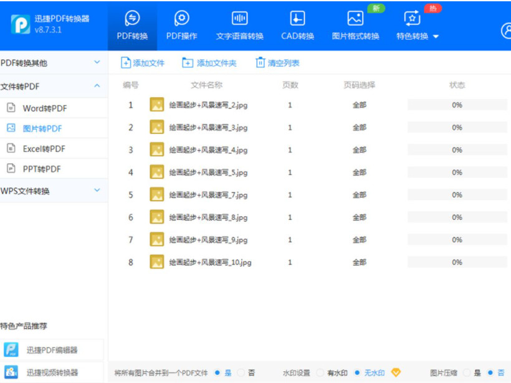Click the 图片转PDF image icon
Image resolution: width=511 pixels, height=383 pixels.
[x=11, y=128]
